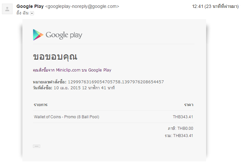This screenshot has height=167, width=241.
Task: Click the tax amount THB0.00
Action: click(x=185, y=128)
